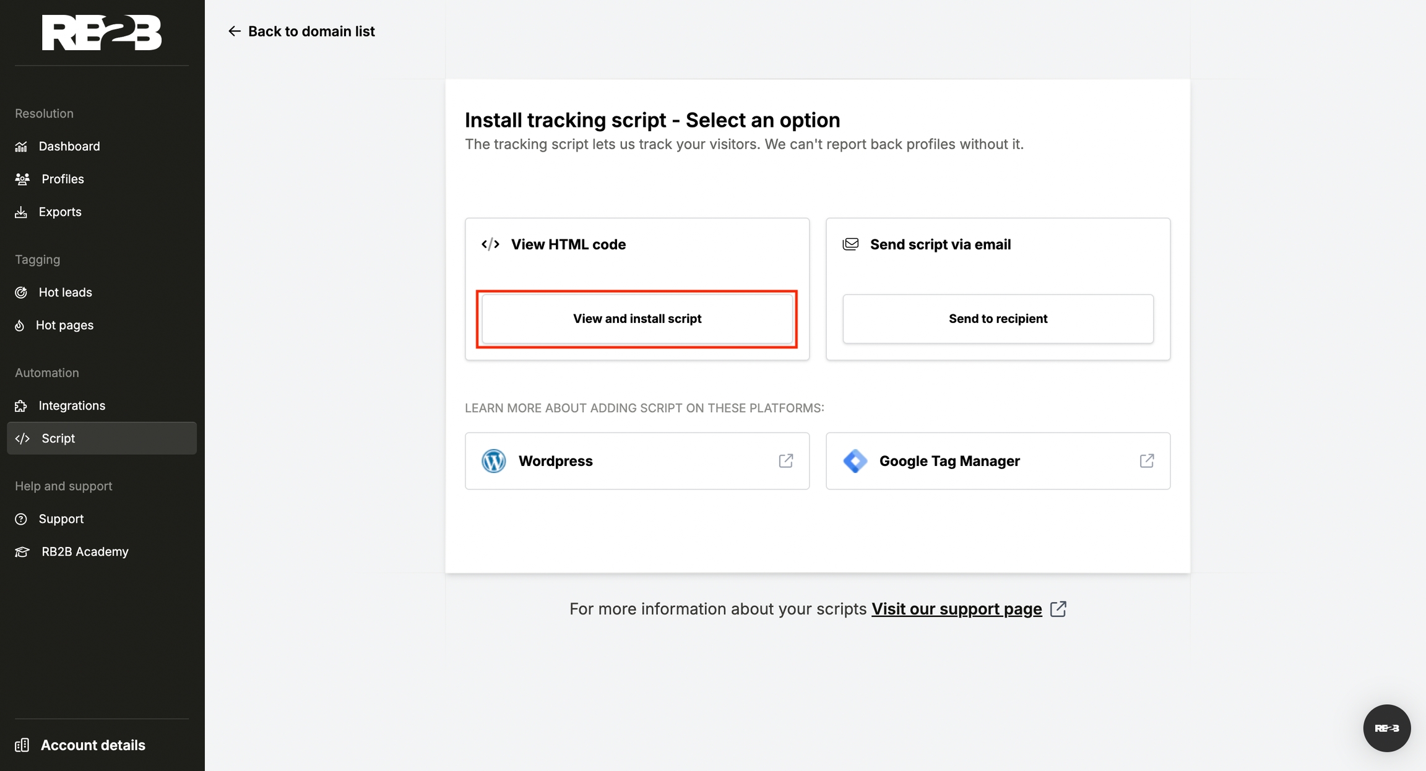Click Wordpress external link icon
Image resolution: width=1426 pixels, height=771 pixels.
[x=785, y=461]
